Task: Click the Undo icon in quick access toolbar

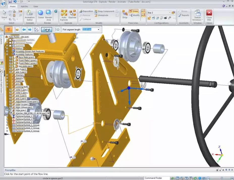Action: [x=15, y=2]
